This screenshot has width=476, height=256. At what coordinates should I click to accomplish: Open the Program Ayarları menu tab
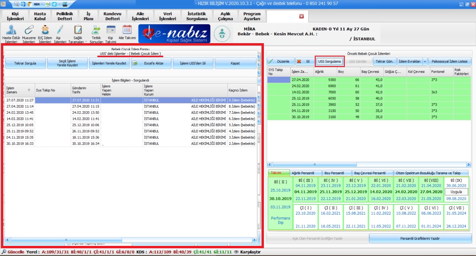[x=252, y=16]
